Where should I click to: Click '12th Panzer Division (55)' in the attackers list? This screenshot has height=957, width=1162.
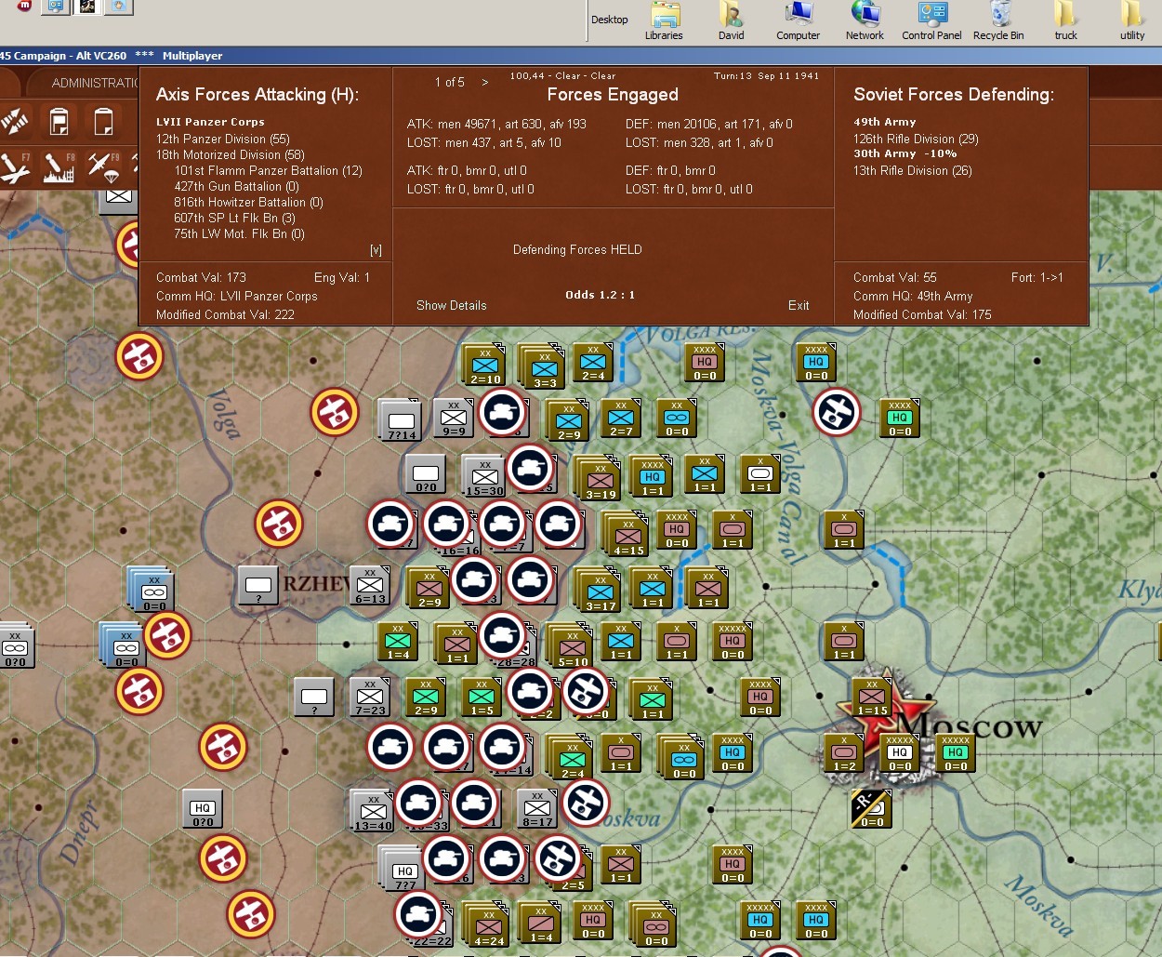223,139
